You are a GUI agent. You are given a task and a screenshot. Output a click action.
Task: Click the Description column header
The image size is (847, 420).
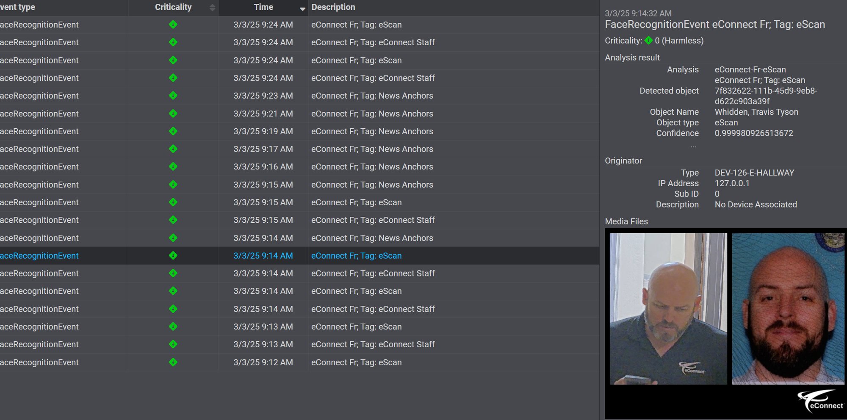333,7
